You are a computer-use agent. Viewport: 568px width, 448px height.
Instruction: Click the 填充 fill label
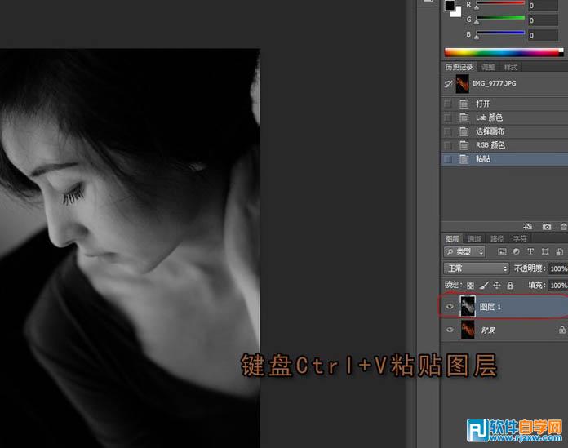click(537, 286)
